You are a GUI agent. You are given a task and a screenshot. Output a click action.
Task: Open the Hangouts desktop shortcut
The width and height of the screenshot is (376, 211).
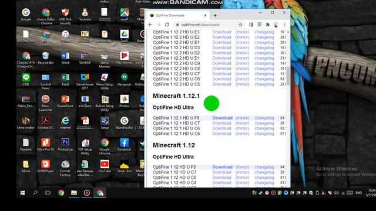124,80
